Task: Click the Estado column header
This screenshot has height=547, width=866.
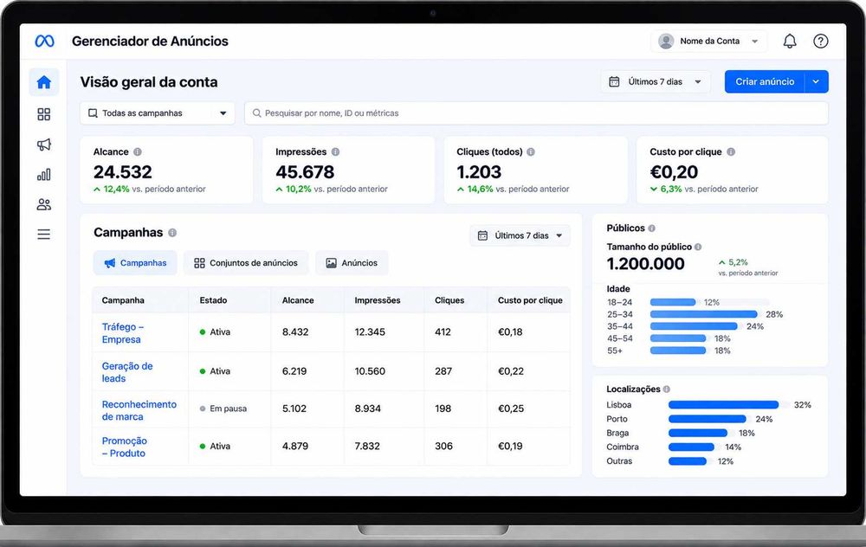Action: 213,300
